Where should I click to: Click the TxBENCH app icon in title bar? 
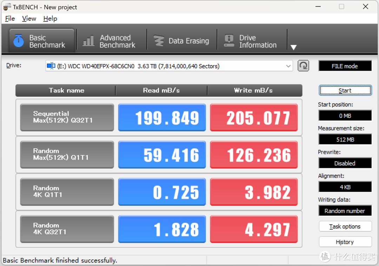click(x=7, y=7)
